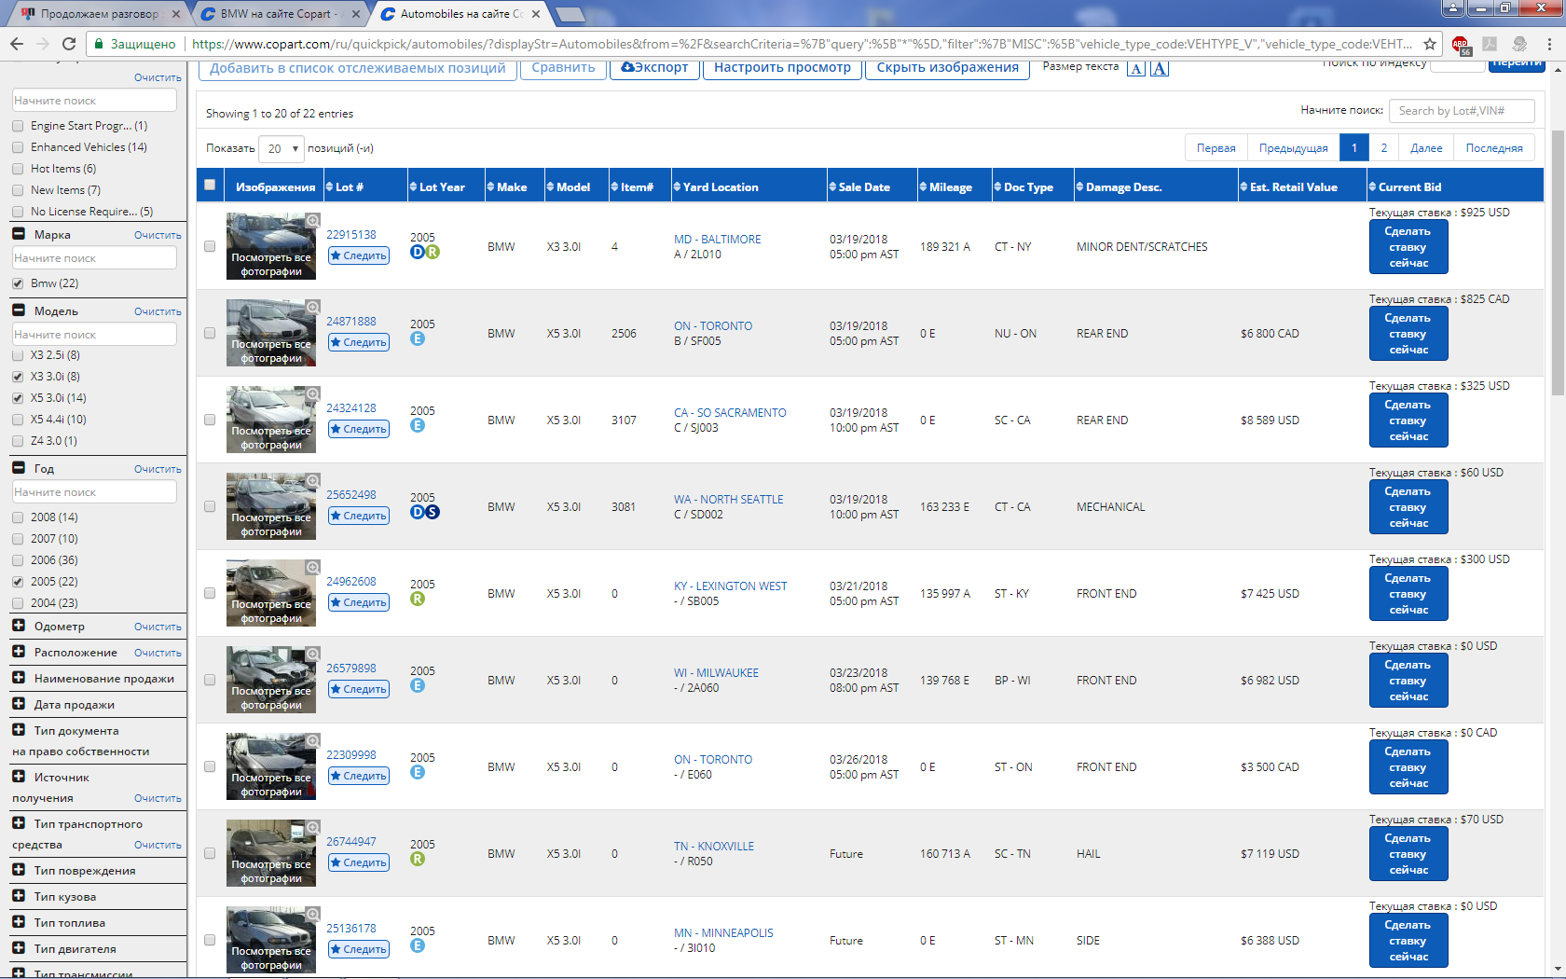Go to Далее next page
The height and width of the screenshot is (979, 1566).
pyautogui.click(x=1426, y=148)
